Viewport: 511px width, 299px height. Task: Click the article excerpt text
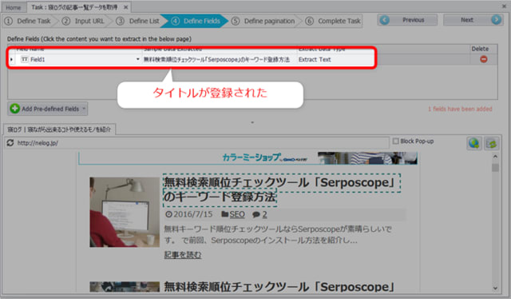[x=278, y=235]
